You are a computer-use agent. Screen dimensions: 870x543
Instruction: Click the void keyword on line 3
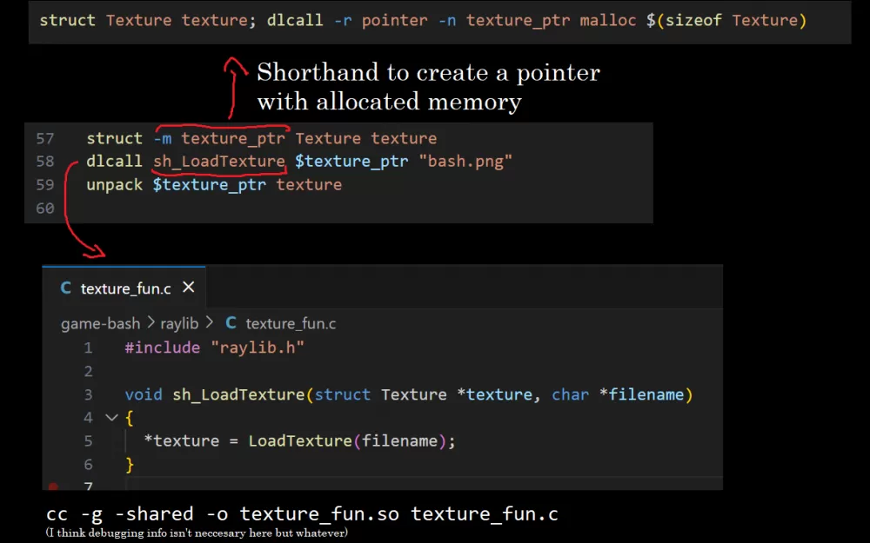click(x=144, y=394)
